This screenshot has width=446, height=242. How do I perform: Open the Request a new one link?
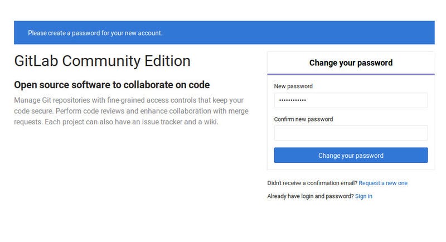tap(383, 183)
